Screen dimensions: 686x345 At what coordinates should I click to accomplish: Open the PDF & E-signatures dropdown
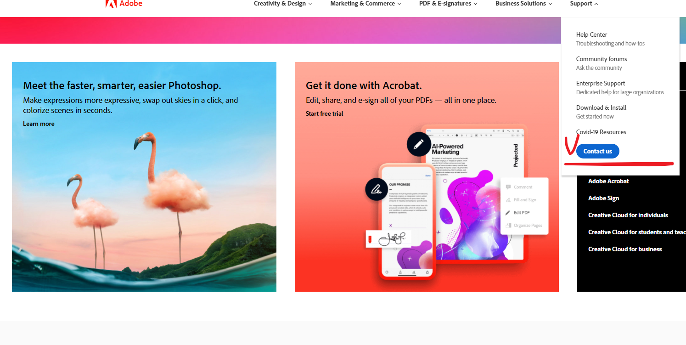pyautogui.click(x=448, y=4)
